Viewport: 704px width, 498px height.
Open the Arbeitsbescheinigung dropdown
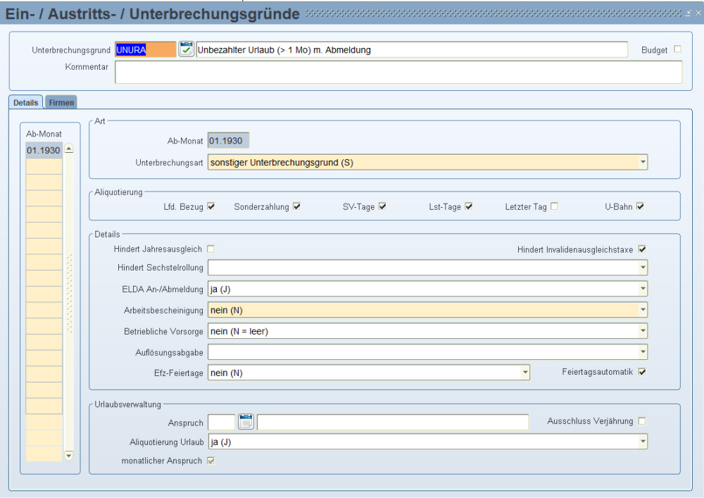click(643, 310)
